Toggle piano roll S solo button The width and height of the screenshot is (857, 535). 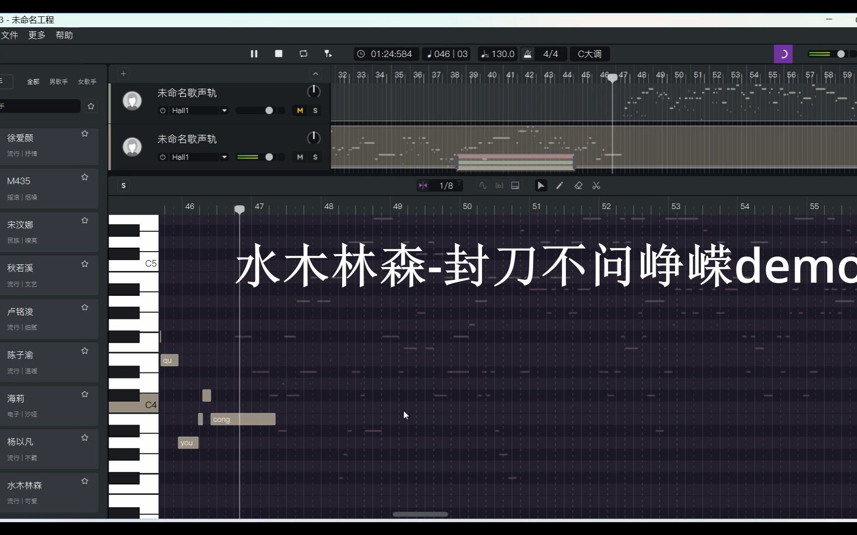(x=123, y=185)
